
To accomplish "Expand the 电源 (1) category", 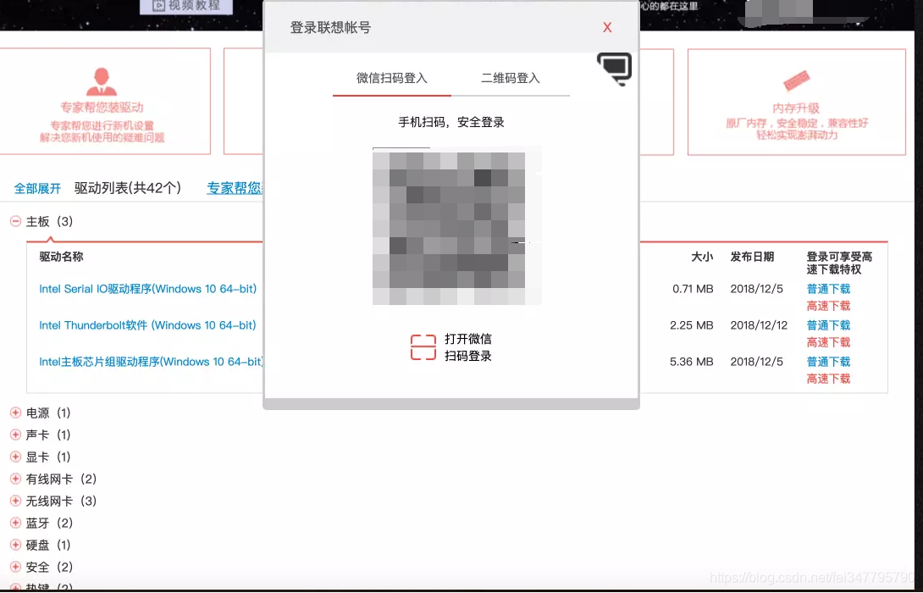I will point(16,413).
